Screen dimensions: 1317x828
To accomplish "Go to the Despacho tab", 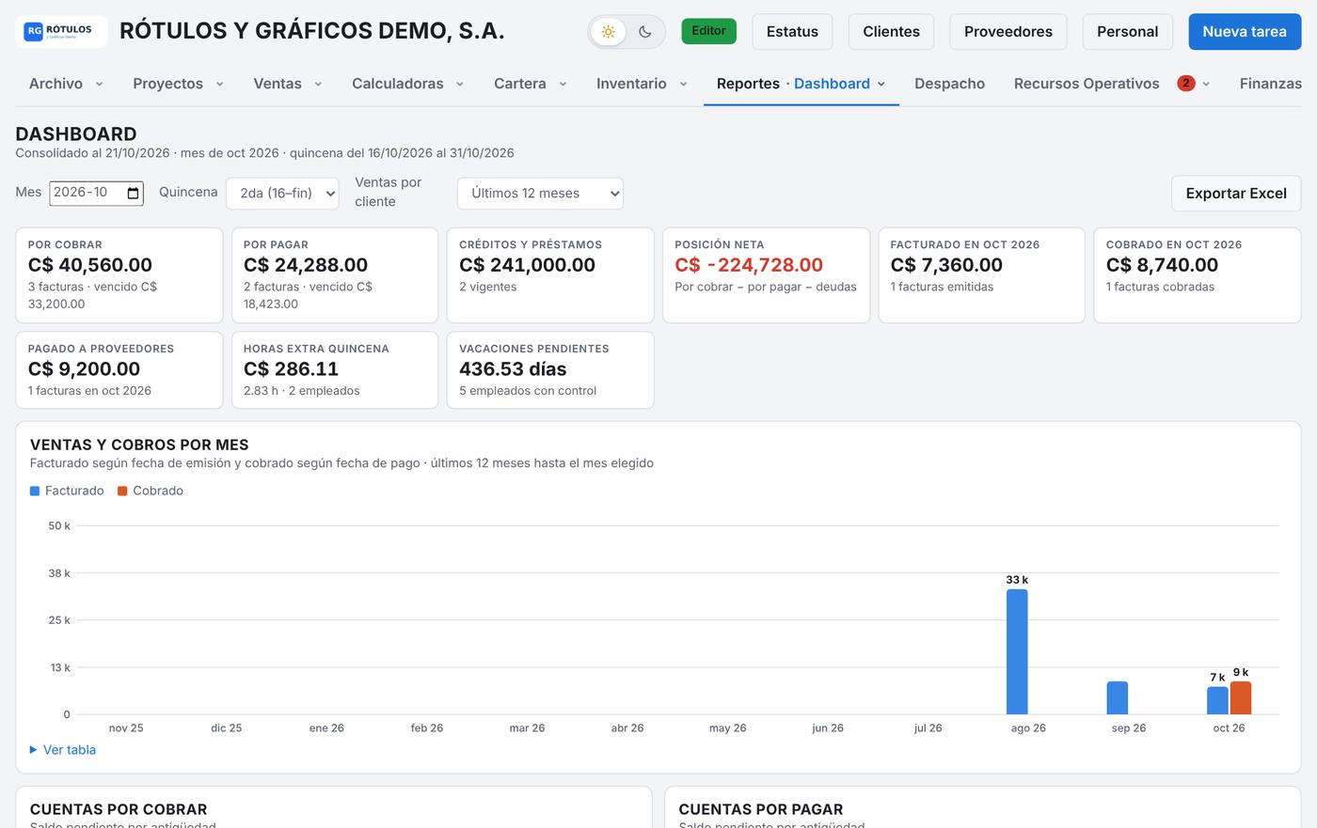I will point(949,84).
